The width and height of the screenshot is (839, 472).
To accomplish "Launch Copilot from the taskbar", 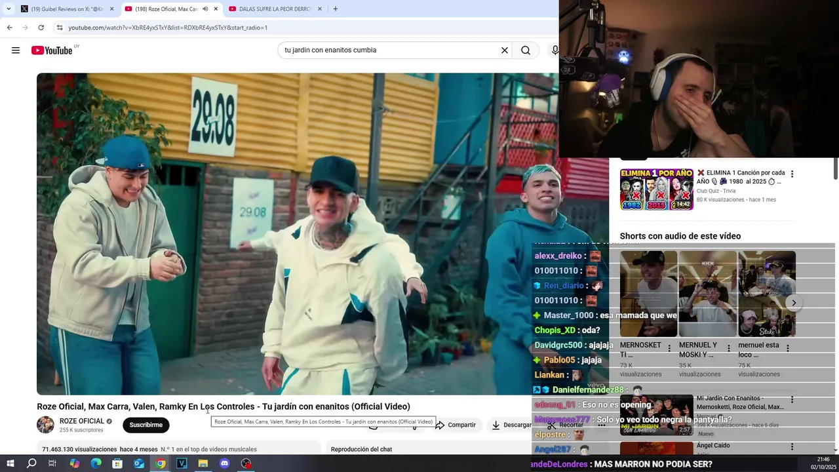I will click(74, 463).
